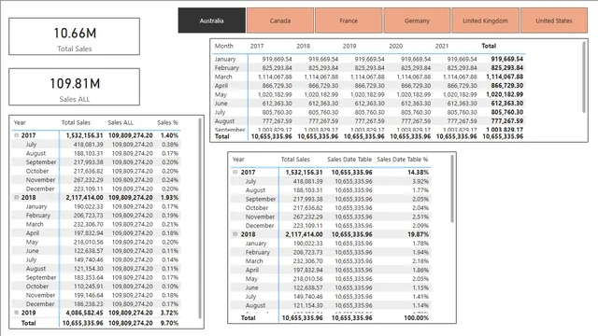598x336 pixels.
Task: Select the April row label in monthly matrix
Action: coord(221,85)
